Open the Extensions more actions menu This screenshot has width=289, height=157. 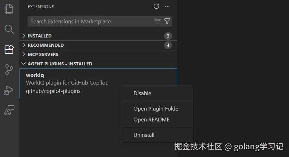(167, 6)
